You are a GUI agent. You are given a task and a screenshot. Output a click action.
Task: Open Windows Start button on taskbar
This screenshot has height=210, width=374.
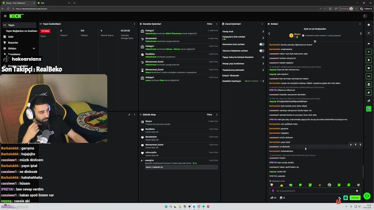[x=166, y=206]
